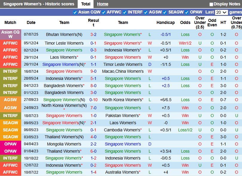Screen dimensions: 242x176
Task: Enable the Display Notes checkbox
Action: [x=211, y=4]
